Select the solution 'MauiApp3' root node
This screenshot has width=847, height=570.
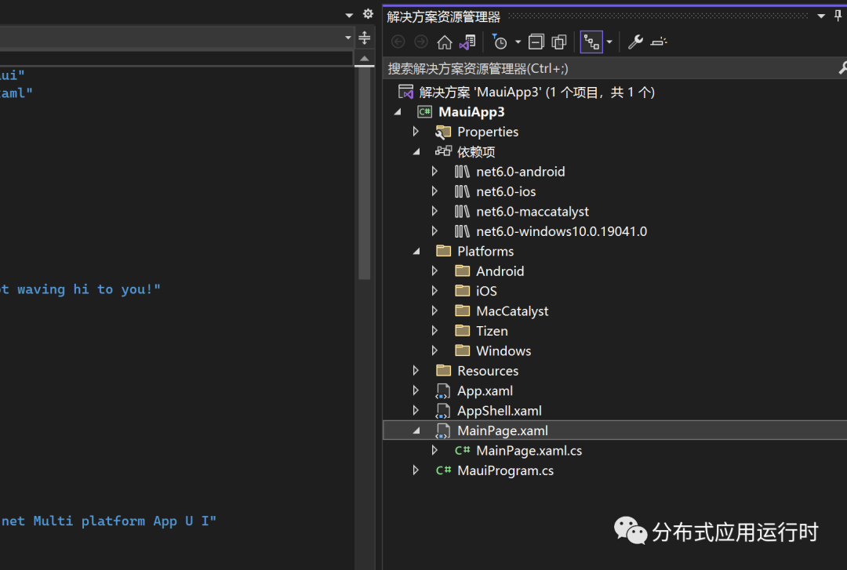coord(536,93)
